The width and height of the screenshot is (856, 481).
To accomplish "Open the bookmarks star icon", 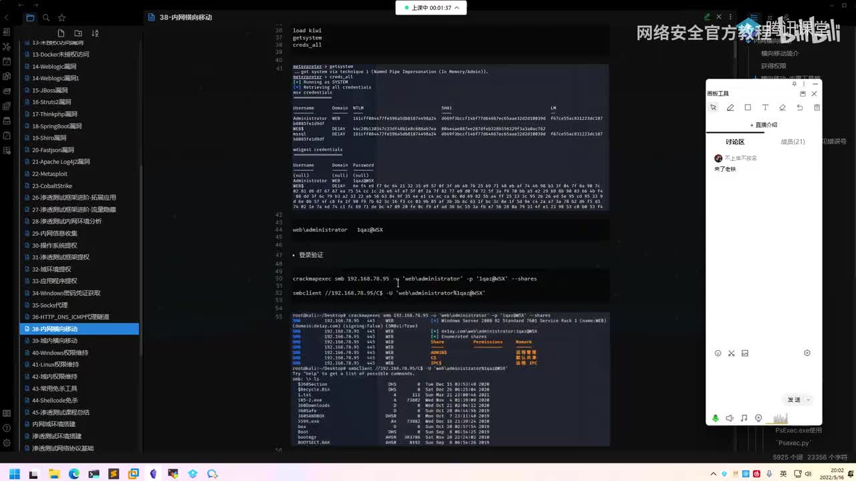I will (62, 17).
